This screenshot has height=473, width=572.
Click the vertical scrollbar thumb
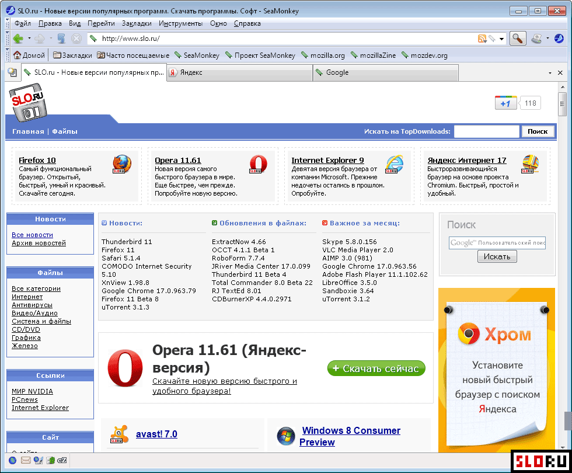pyautogui.click(x=562, y=104)
